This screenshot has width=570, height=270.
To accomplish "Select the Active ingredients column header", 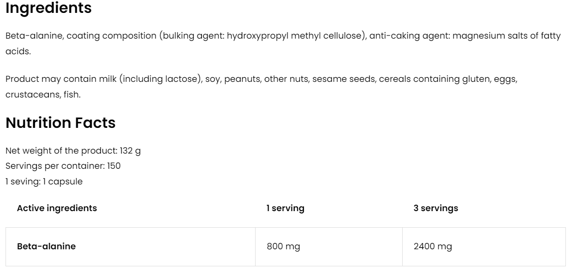I will [x=57, y=208].
